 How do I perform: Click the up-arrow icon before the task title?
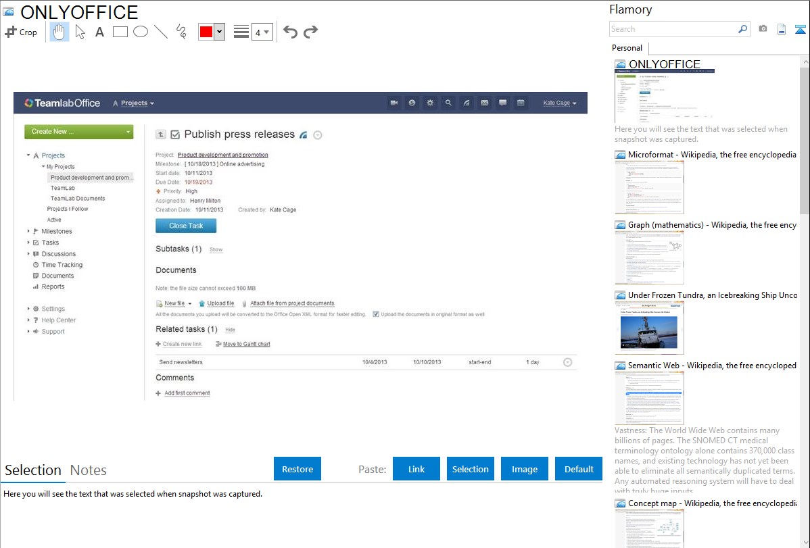[161, 134]
